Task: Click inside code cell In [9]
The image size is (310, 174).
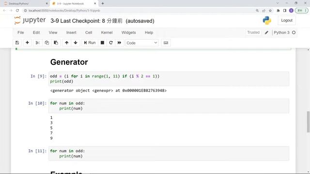Action: coord(169,79)
